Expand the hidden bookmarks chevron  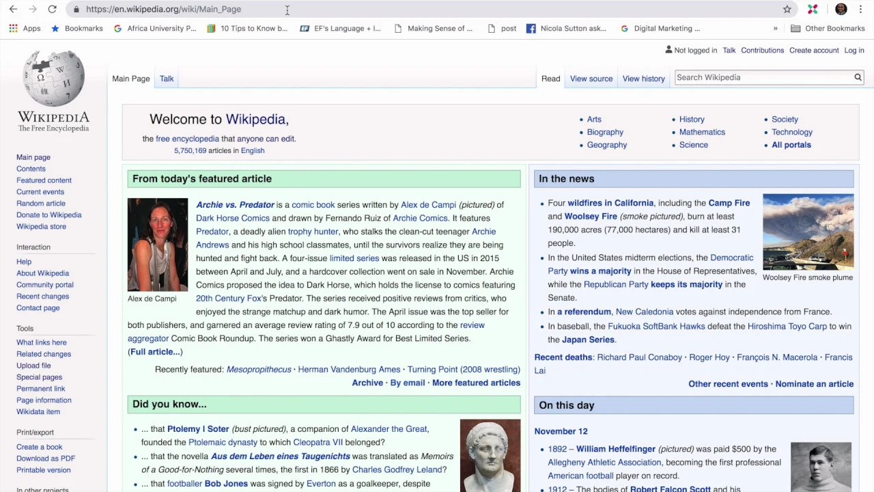click(x=775, y=29)
